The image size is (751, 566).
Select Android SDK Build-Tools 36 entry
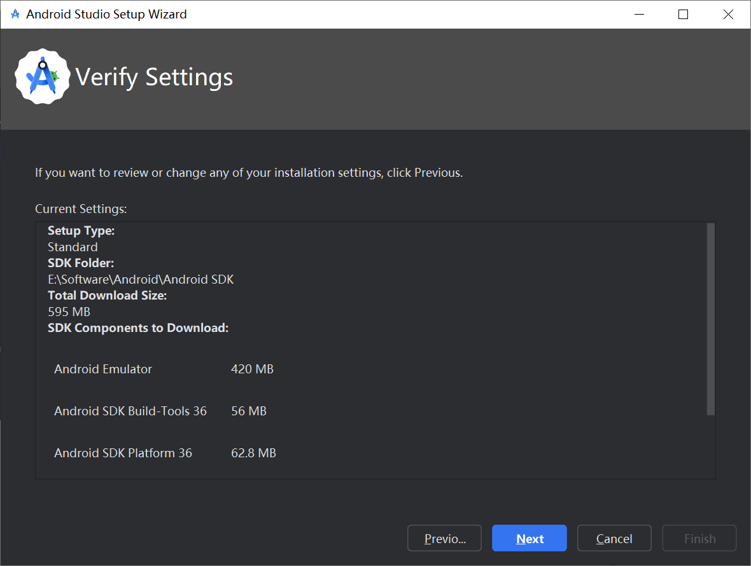[130, 411]
